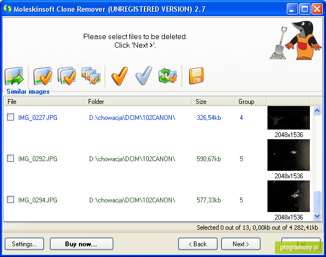This screenshot has height=257, width=326.
Task: Click the folder path of IMG_0292.JPG
Action: click(132, 159)
